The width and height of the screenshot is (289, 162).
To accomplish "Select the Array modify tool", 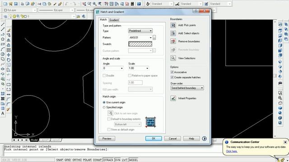I will pyautogui.click(x=9, y=50).
